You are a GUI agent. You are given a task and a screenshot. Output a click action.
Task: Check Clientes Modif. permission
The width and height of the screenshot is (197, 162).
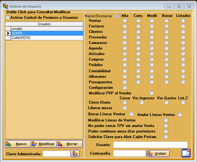pos(152,32)
